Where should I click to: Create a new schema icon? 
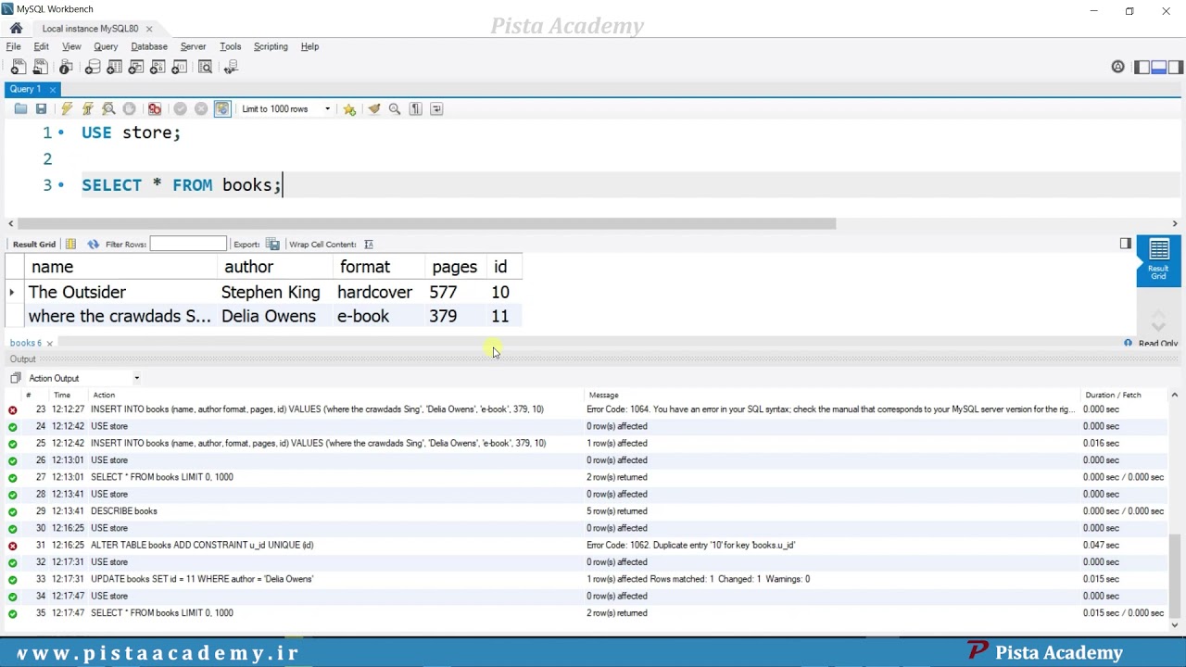(x=93, y=67)
